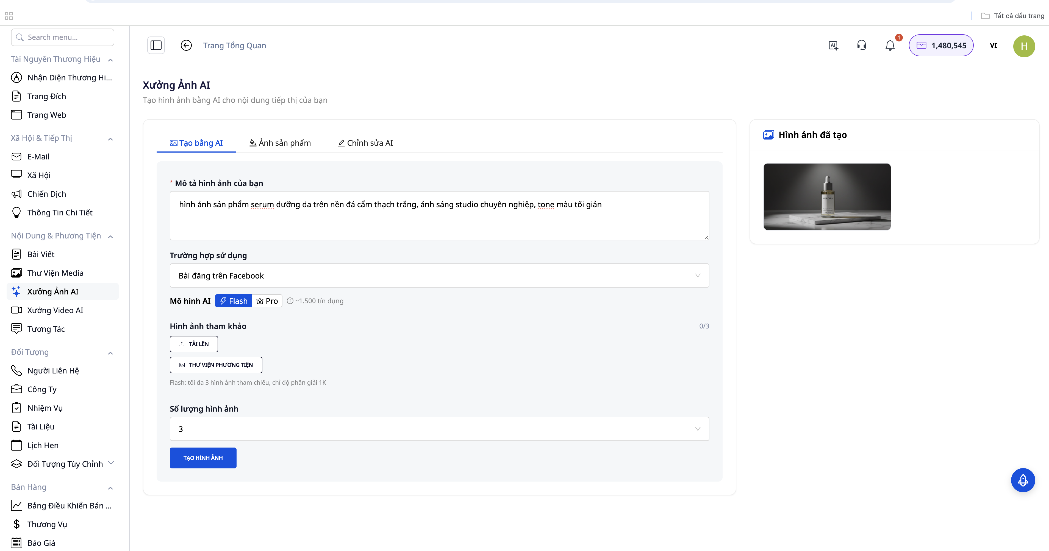
Task: Collapse the Xã Hội & Tiếp Thị section
Action: point(110,139)
